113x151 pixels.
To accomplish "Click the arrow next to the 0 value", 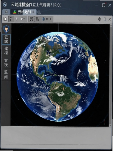I will coord(50,19).
